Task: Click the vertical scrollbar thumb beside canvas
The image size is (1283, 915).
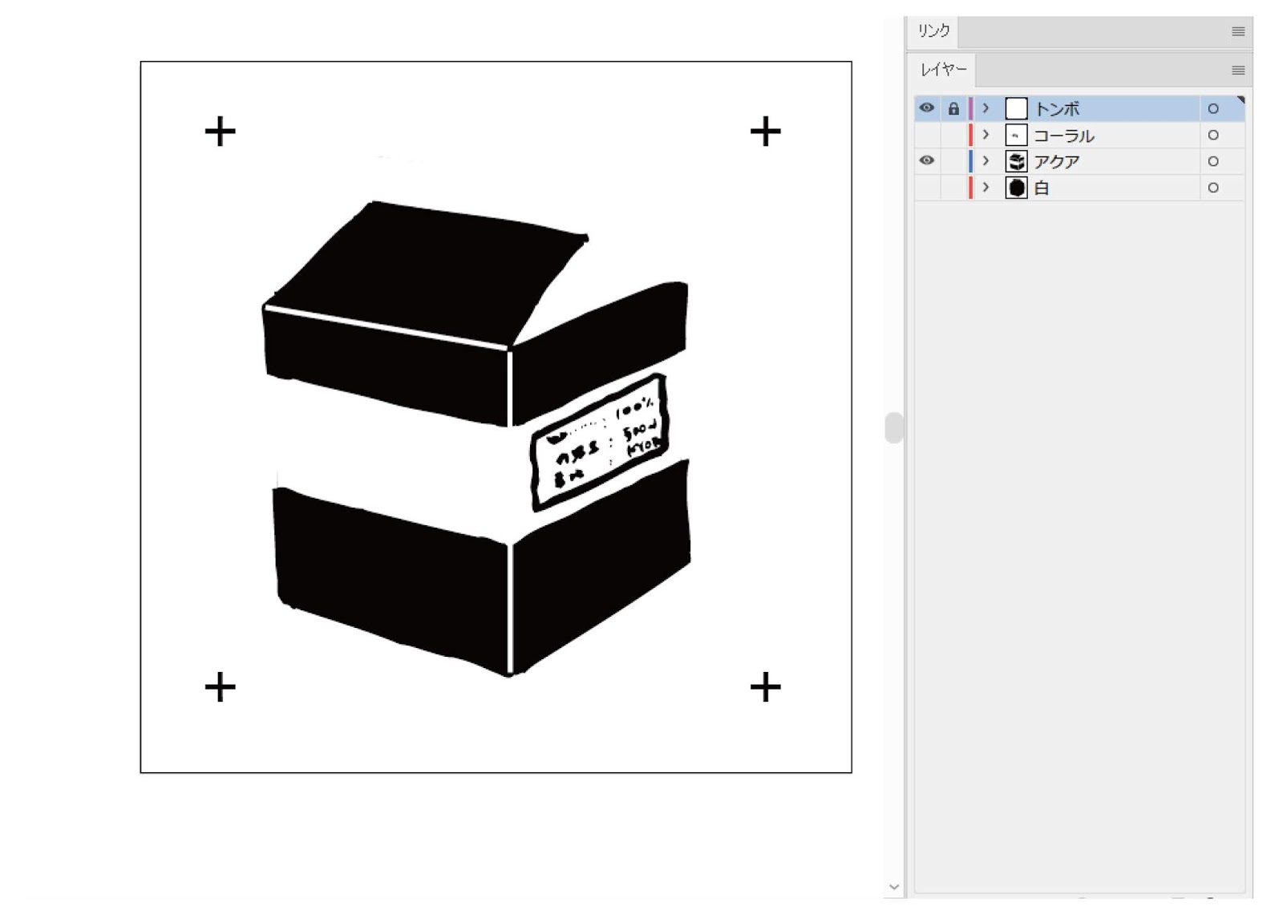Action: point(894,427)
